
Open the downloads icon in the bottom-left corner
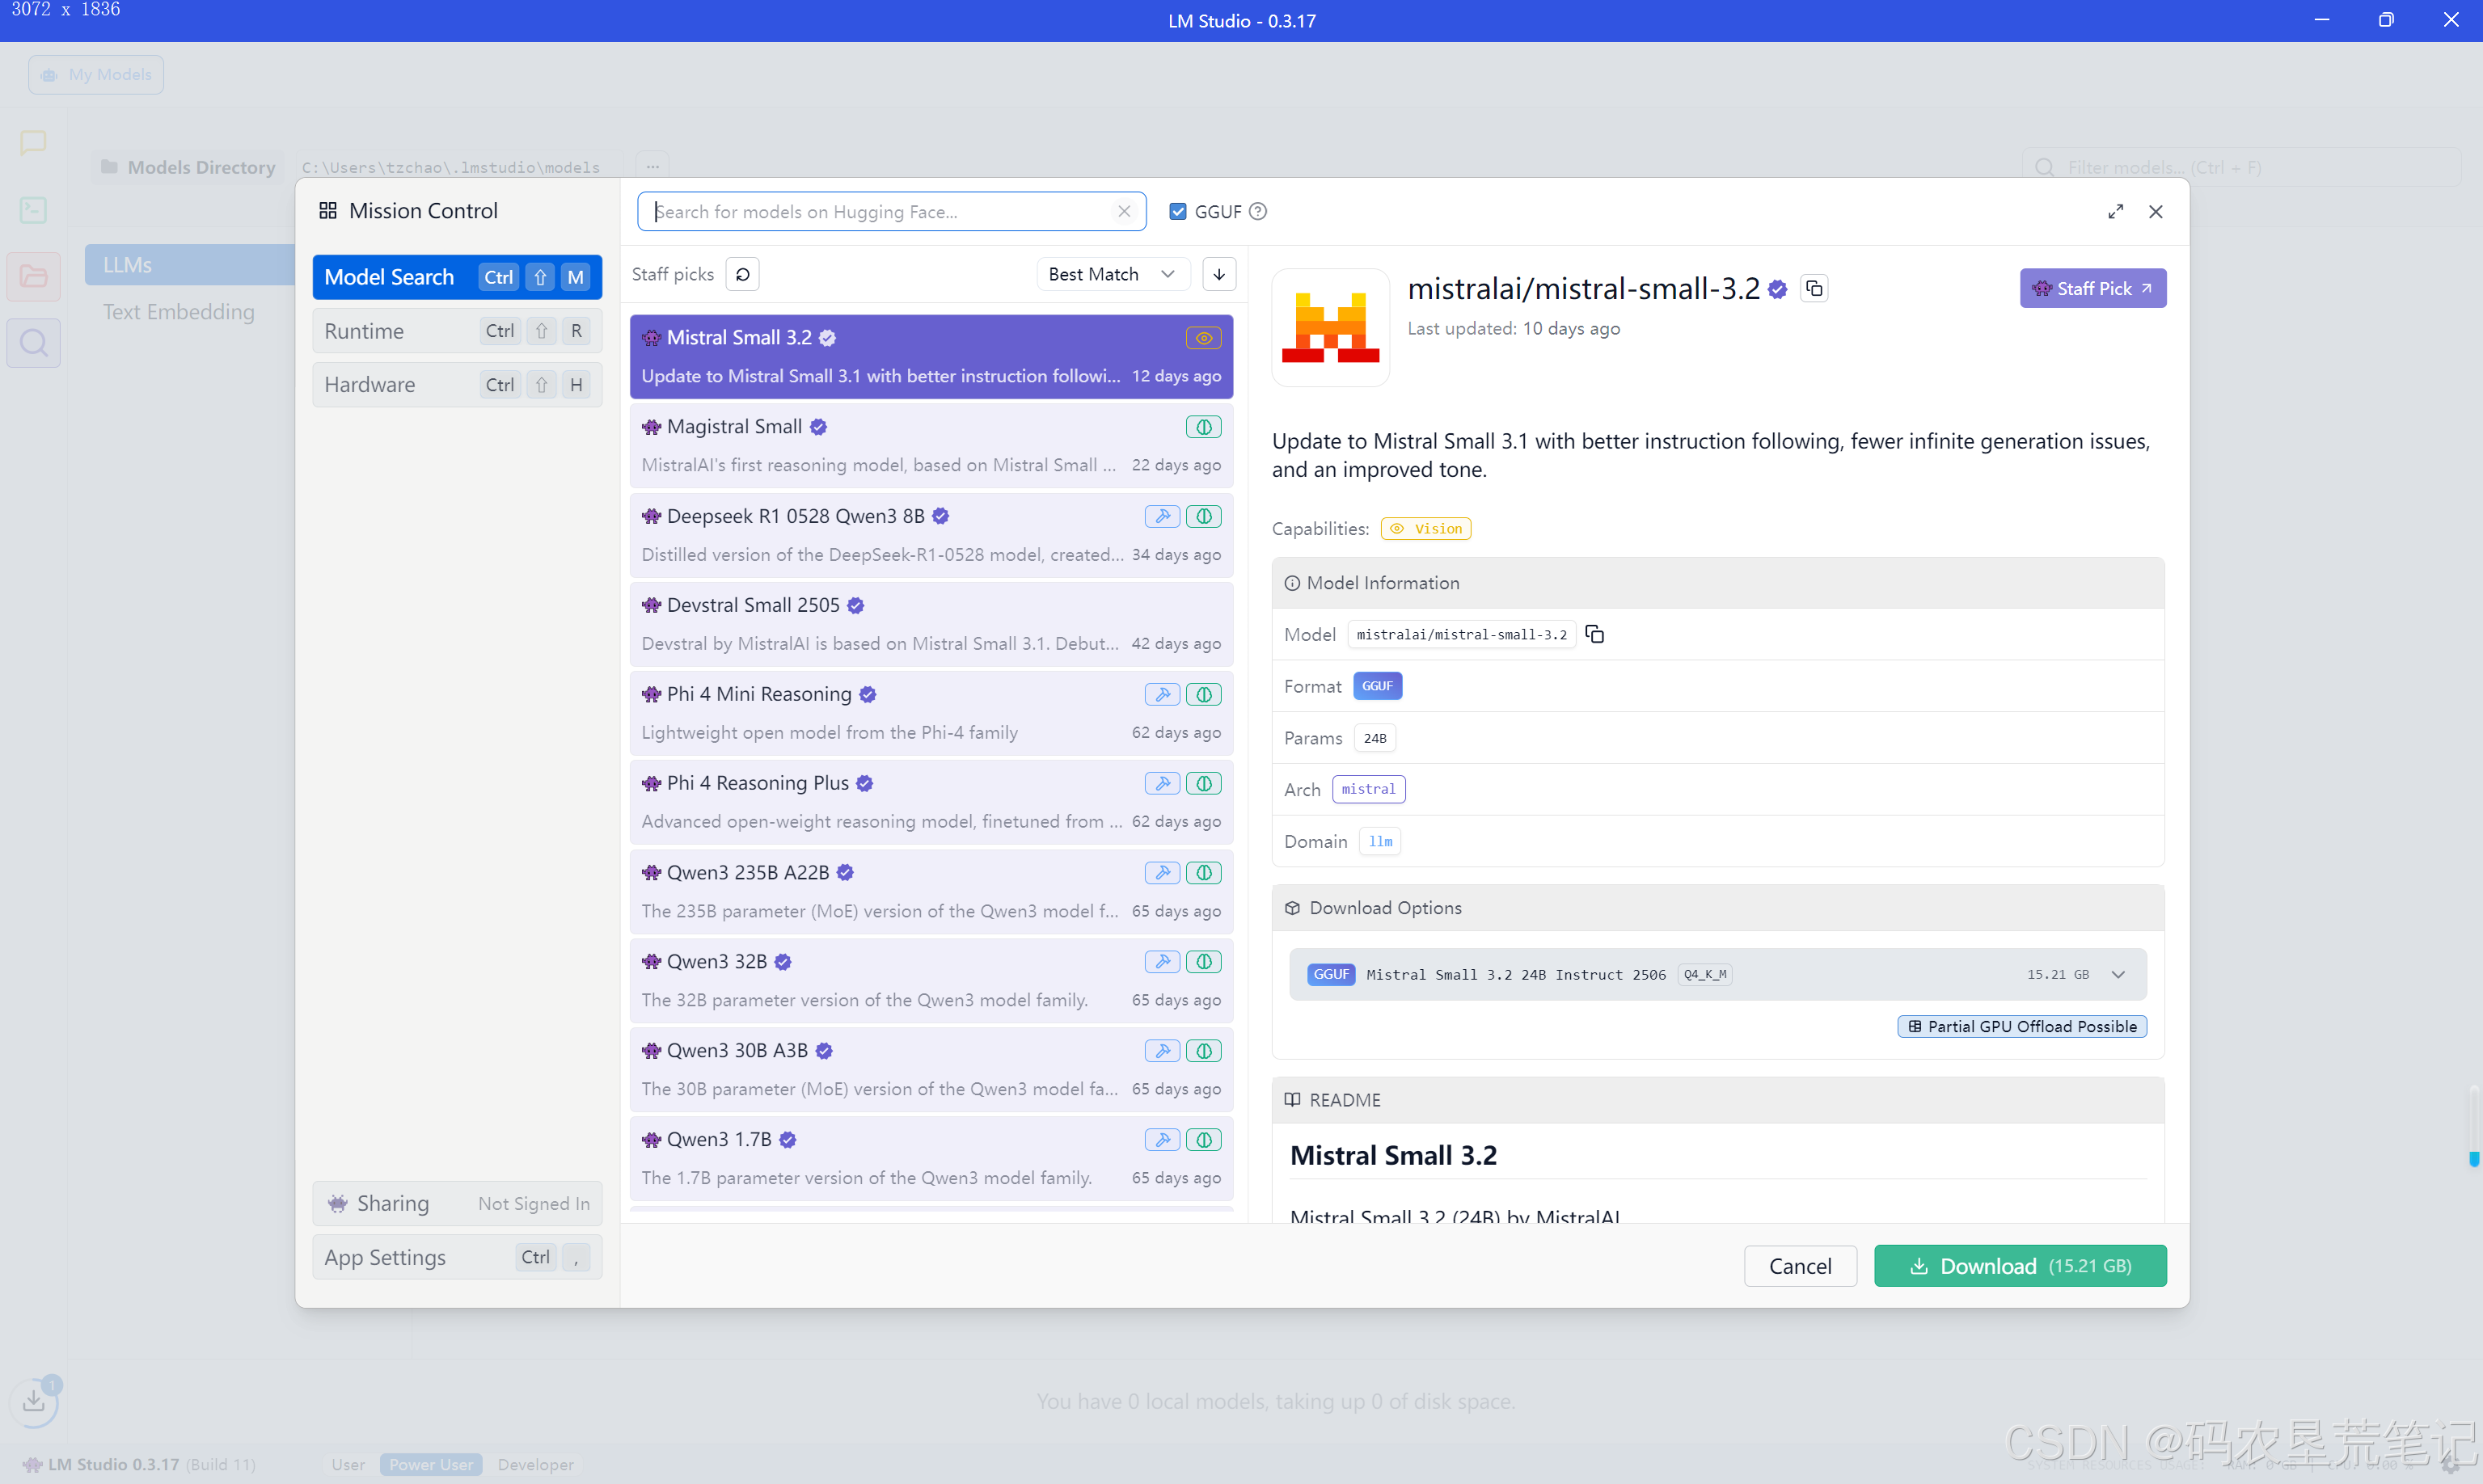[x=34, y=1400]
